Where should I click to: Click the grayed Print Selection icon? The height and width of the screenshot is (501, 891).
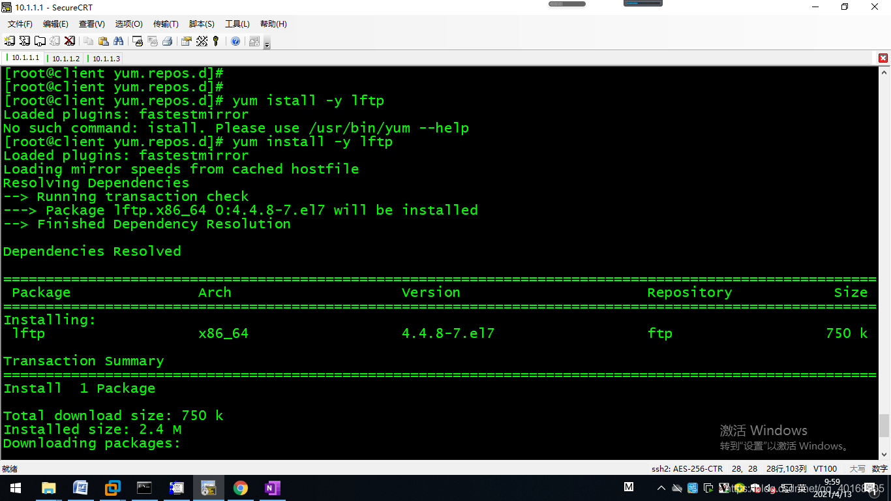(x=153, y=41)
